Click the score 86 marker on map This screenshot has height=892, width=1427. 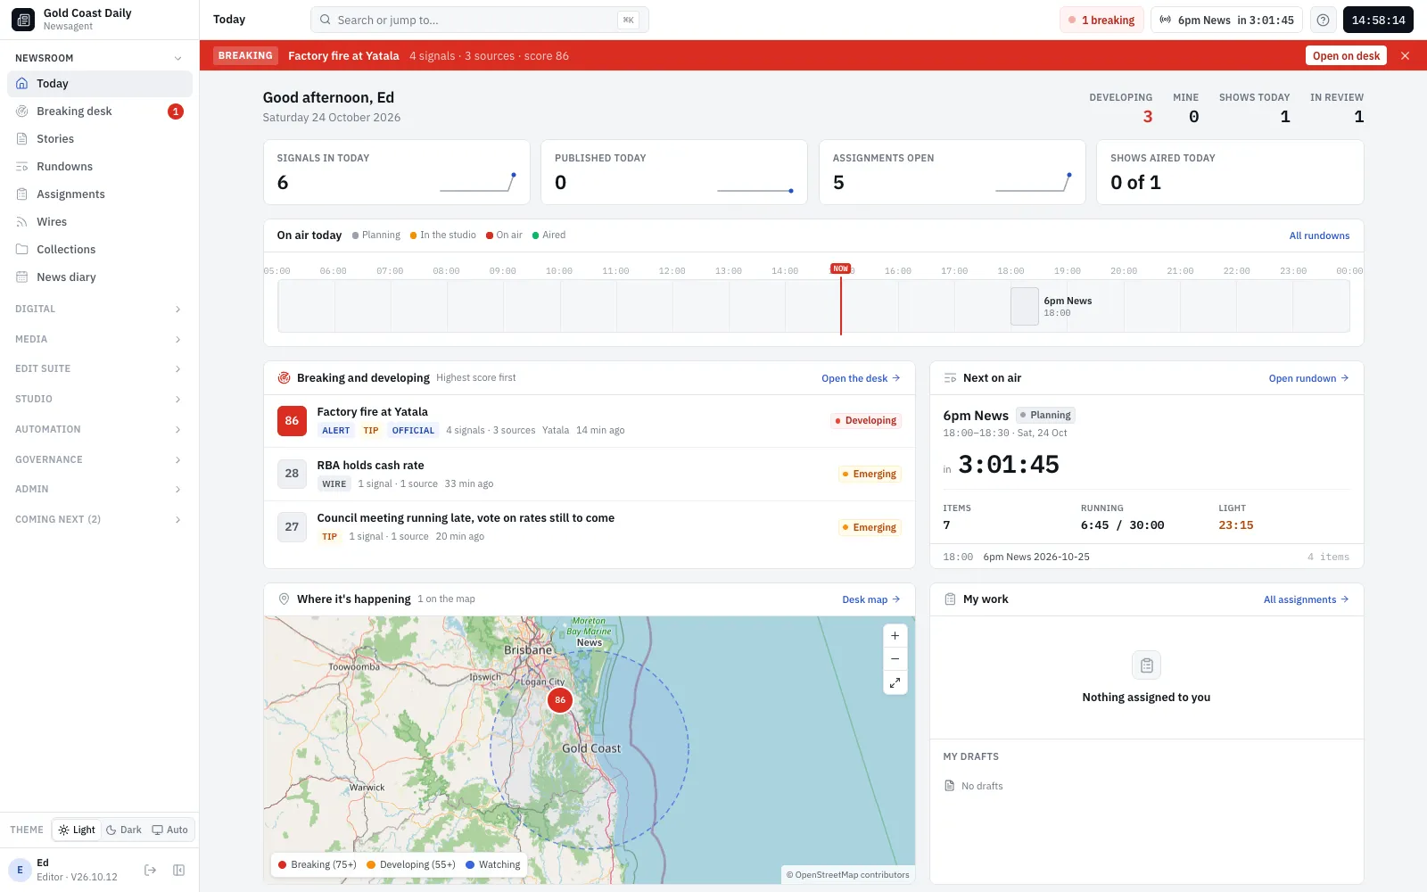point(560,700)
